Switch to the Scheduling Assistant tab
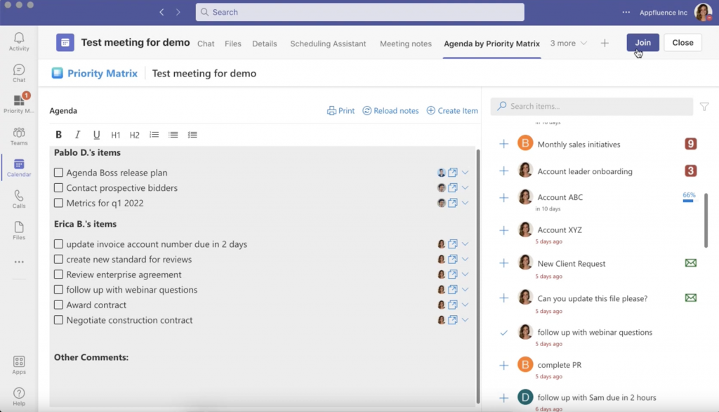The height and width of the screenshot is (412, 719). coord(327,43)
